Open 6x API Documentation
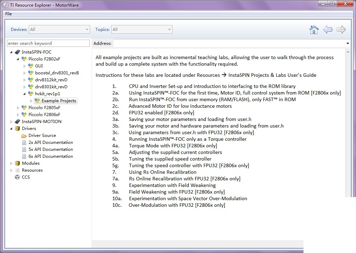The height and width of the screenshot is (253, 356). tap(51, 156)
